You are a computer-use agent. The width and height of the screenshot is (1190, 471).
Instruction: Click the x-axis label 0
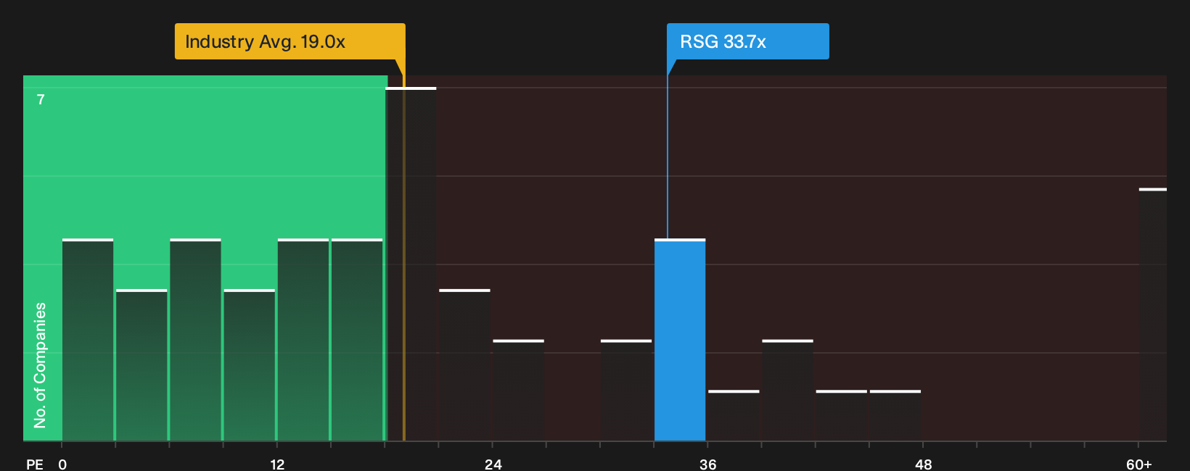pos(62,464)
